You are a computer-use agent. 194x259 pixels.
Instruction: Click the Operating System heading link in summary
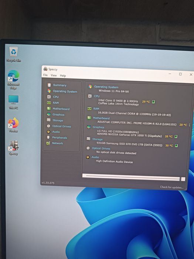point(106,87)
